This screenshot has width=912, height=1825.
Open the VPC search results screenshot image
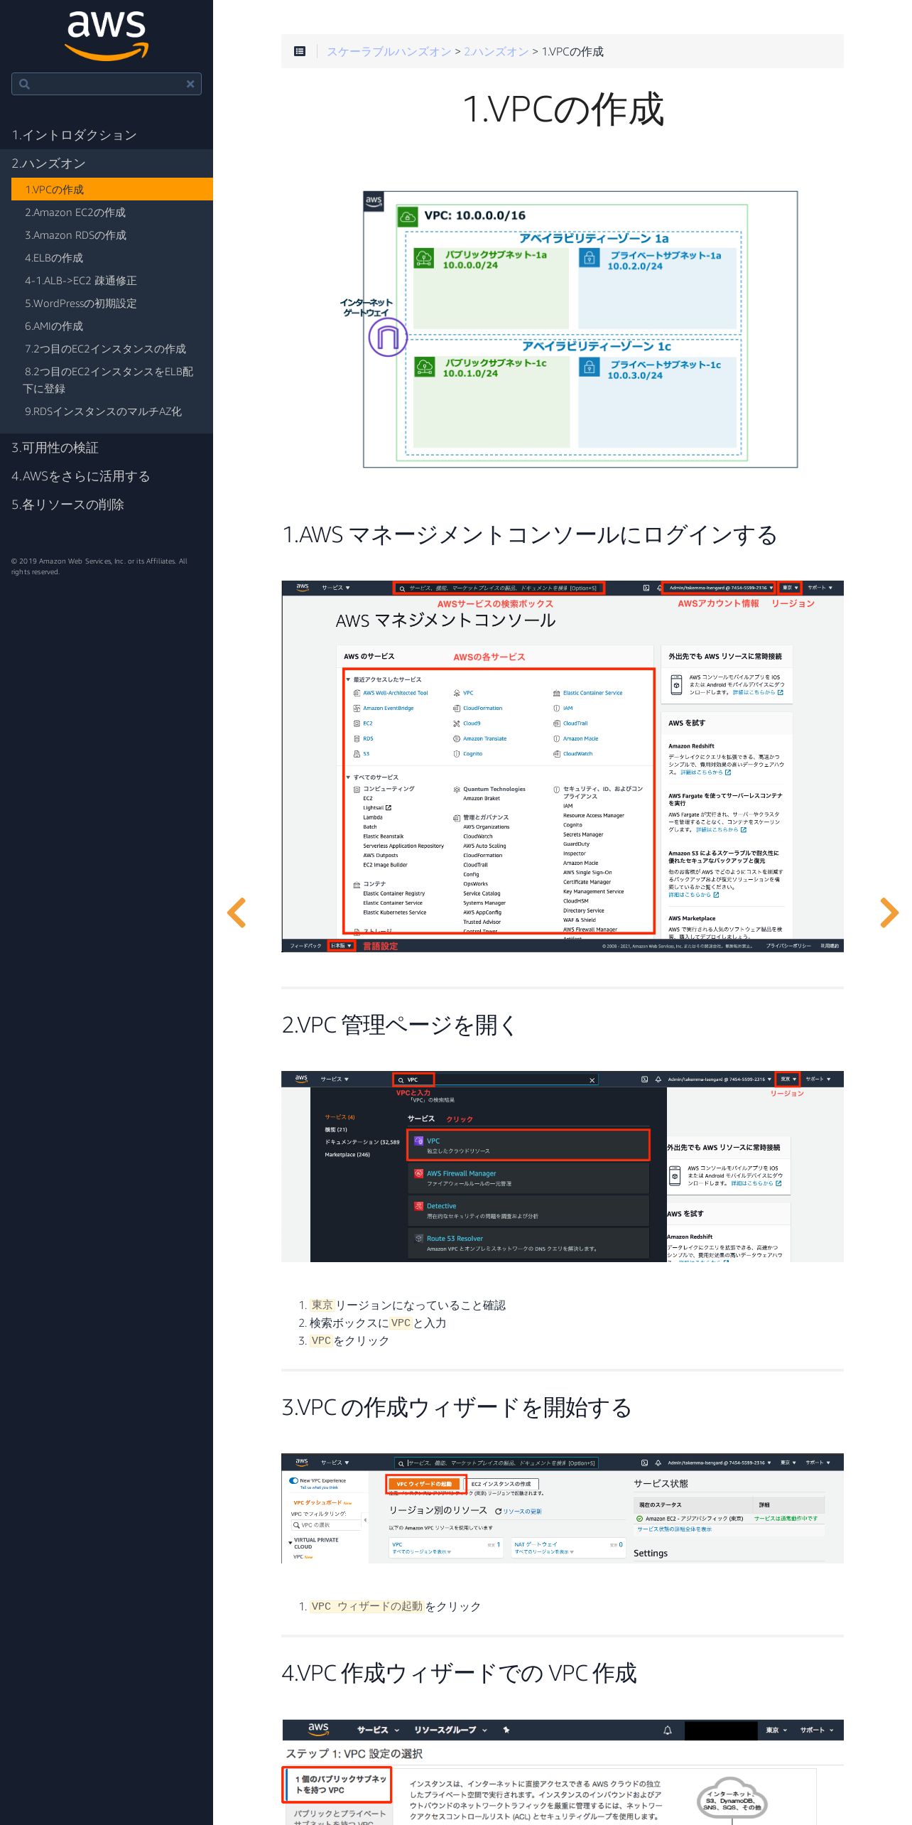[x=563, y=1166]
